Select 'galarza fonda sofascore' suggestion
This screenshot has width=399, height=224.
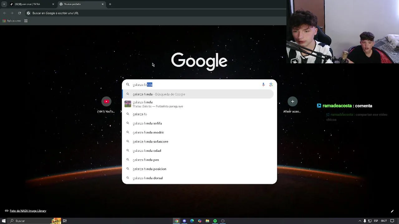click(198, 142)
